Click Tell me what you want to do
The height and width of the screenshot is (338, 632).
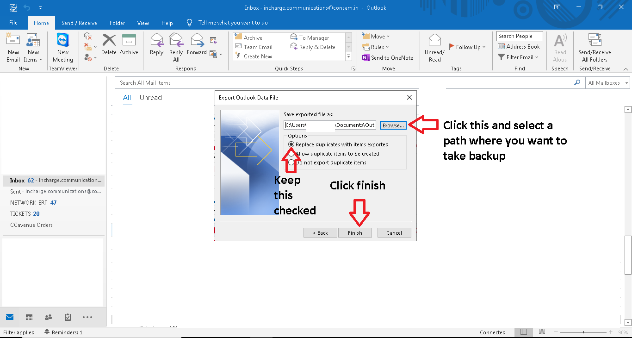(x=233, y=23)
